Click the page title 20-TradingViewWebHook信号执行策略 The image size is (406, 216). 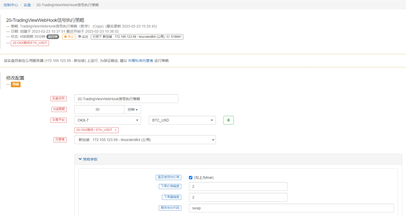[x=45, y=20]
